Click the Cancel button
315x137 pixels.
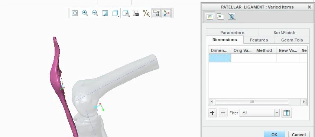[299, 134]
